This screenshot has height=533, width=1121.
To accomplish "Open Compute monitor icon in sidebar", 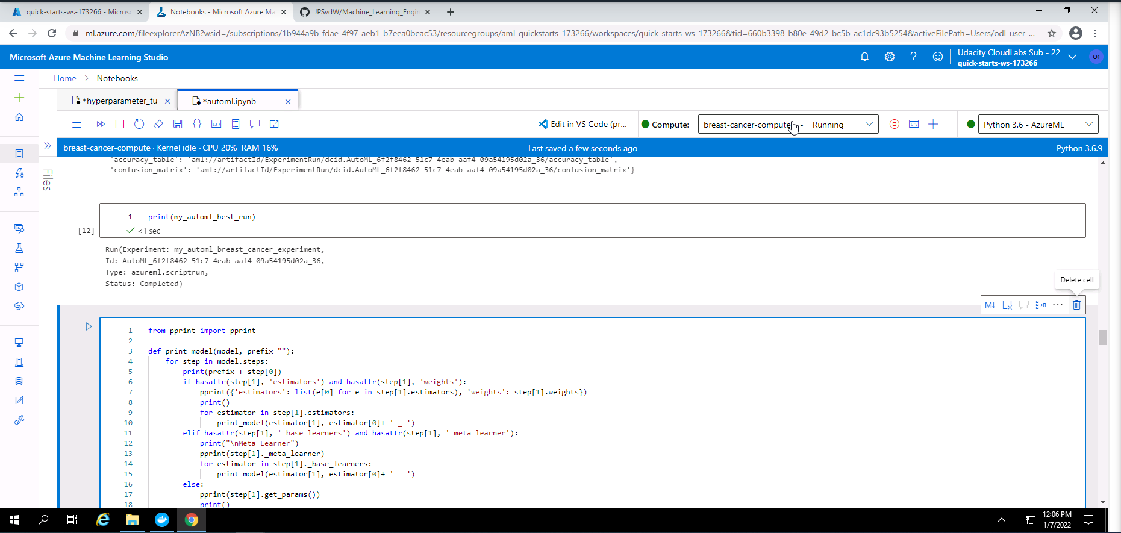I will pyautogui.click(x=19, y=343).
